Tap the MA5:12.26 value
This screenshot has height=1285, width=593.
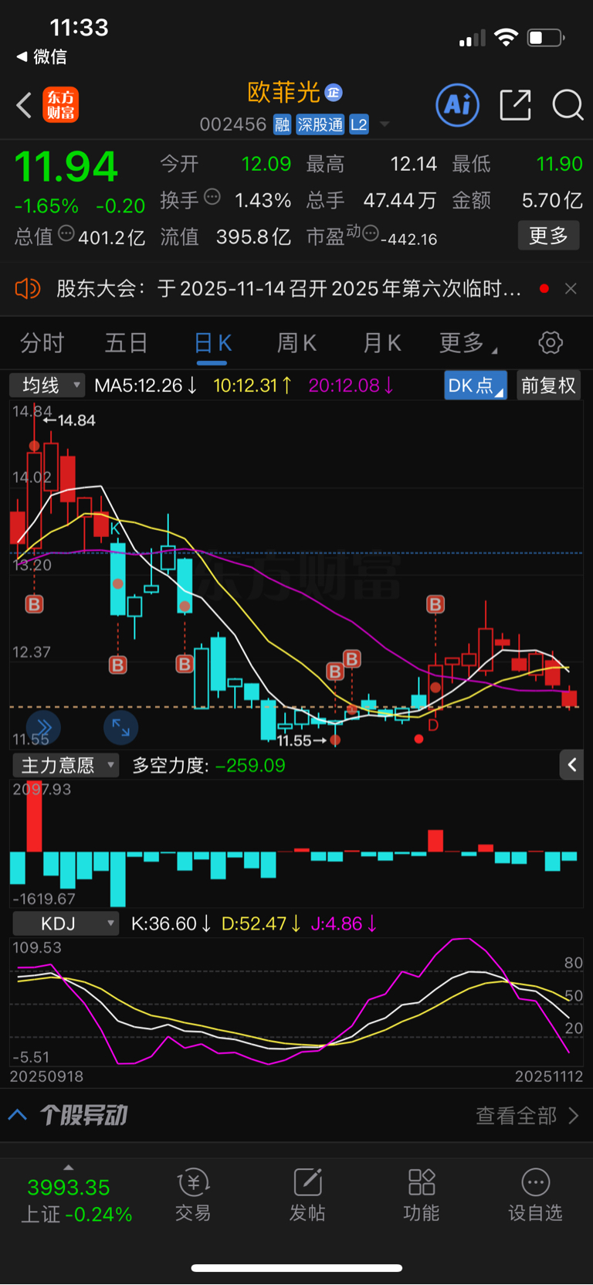pyautogui.click(x=146, y=385)
